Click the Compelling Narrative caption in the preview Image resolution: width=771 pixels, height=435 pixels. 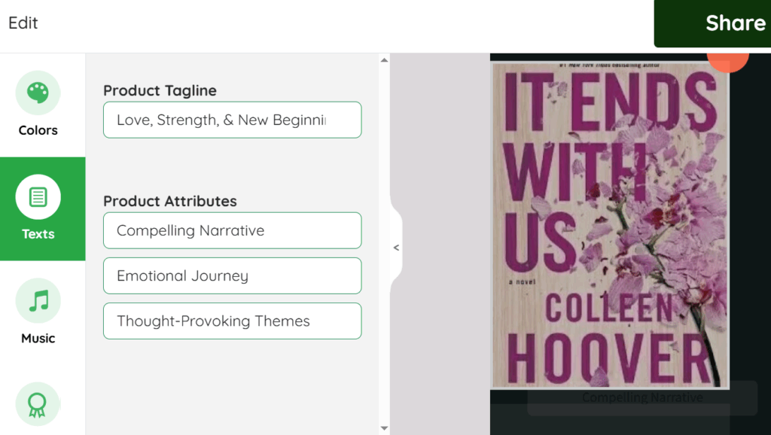(641, 397)
